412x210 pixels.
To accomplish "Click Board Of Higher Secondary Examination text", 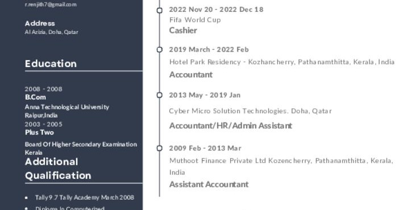I will coord(81,144).
